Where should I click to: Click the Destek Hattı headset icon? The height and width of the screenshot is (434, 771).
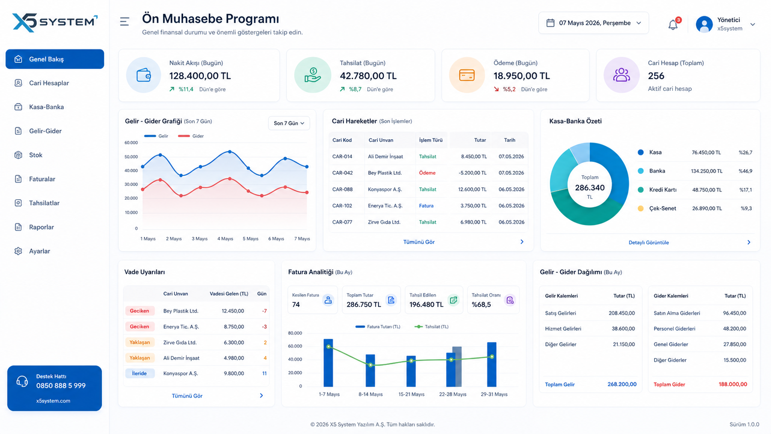(x=22, y=381)
